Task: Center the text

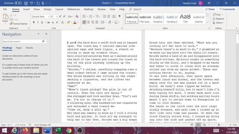Action: [x=88, y=22]
